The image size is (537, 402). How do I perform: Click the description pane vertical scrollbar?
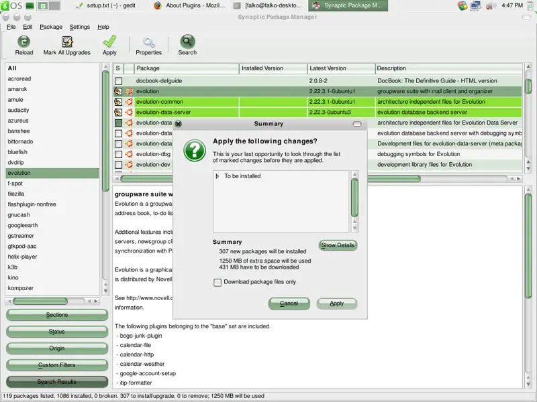click(528, 246)
